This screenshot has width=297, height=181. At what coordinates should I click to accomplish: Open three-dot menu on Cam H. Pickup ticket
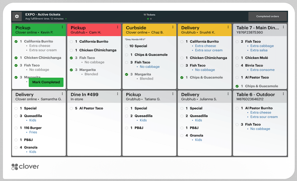pyautogui.click(x=118, y=27)
